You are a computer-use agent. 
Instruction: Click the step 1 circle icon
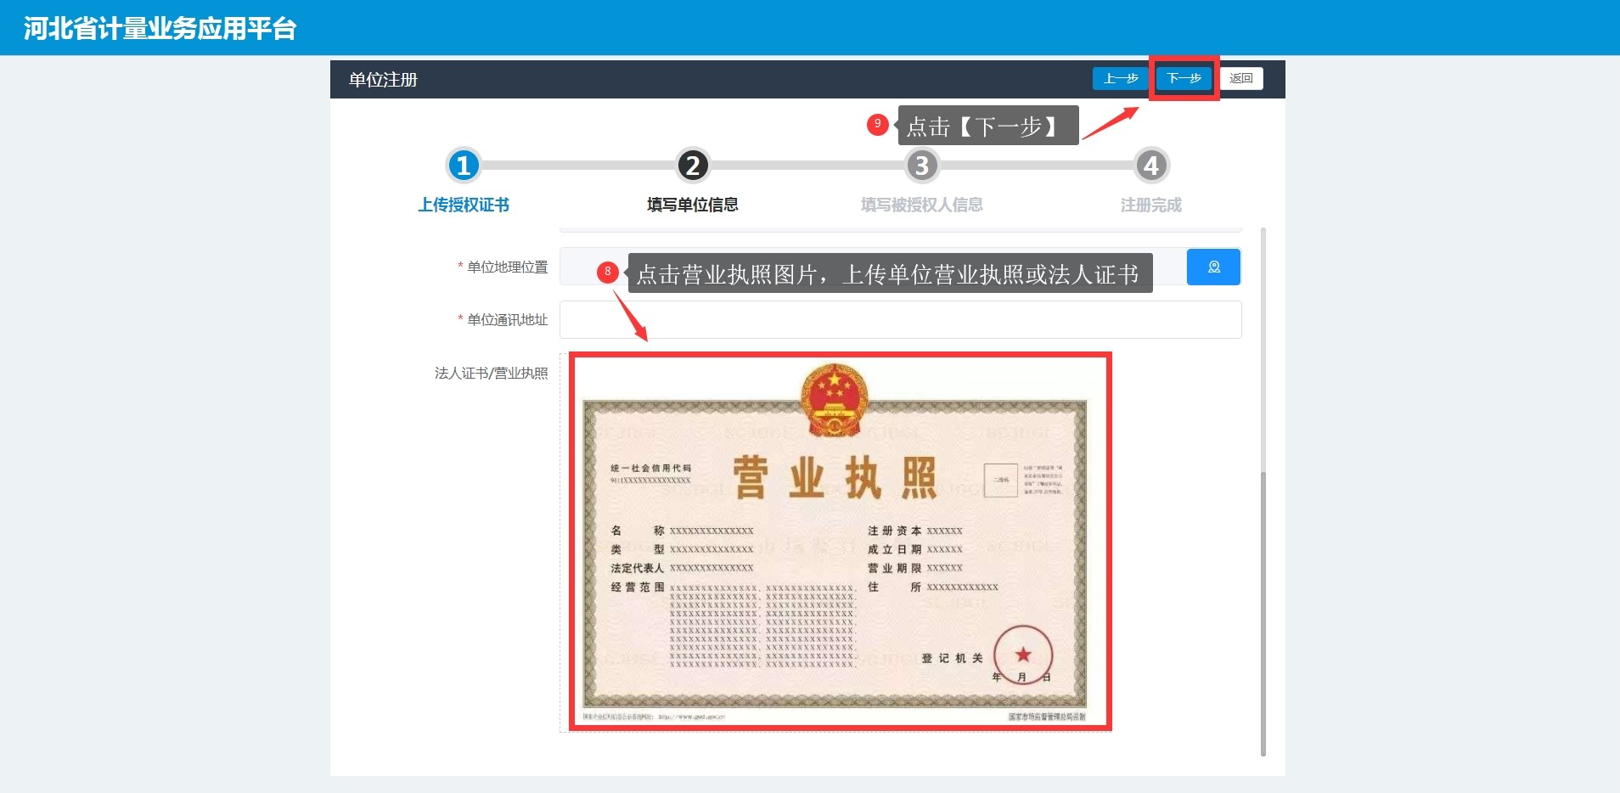point(463,166)
